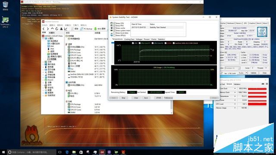
Task: Open the GPU-Z Core Clock sensor dropdown
Action: pos(235,89)
